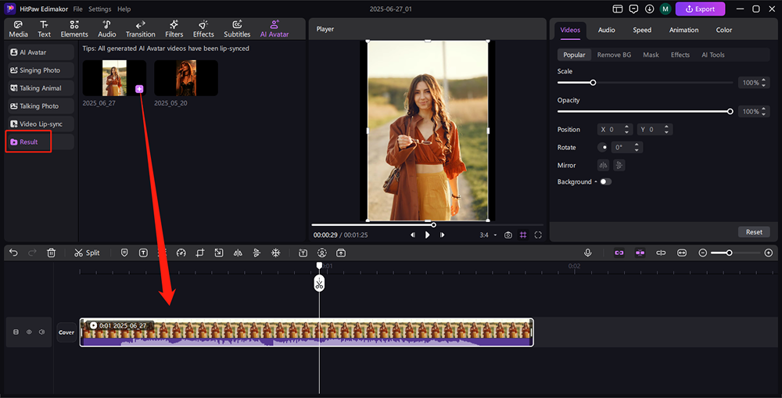This screenshot has height=398, width=782.
Task: Start voice recording with microphone icon
Action: [x=588, y=253]
